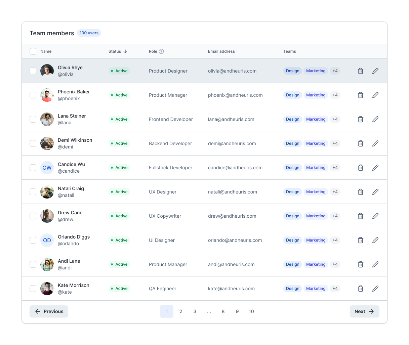The width and height of the screenshot is (409, 345).
Task: Check the box for Natali Craig
Action: pos(33,192)
